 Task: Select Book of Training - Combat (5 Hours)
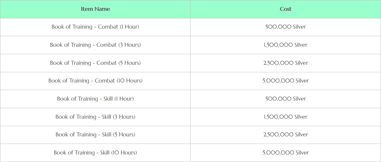point(95,63)
